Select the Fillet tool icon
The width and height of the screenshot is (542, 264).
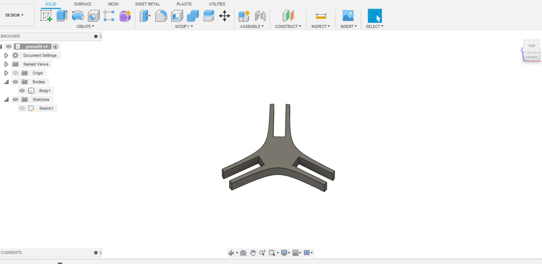pyautogui.click(x=161, y=16)
